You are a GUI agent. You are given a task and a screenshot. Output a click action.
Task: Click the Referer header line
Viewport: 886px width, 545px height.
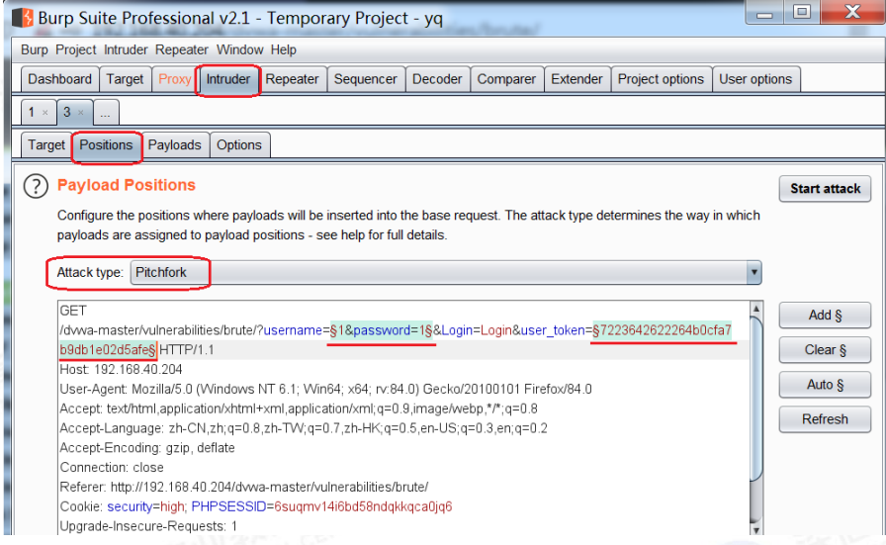pos(244,488)
